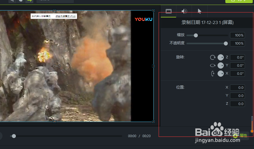
Task: Switch to the cursor properties tab
Action: [199, 11]
